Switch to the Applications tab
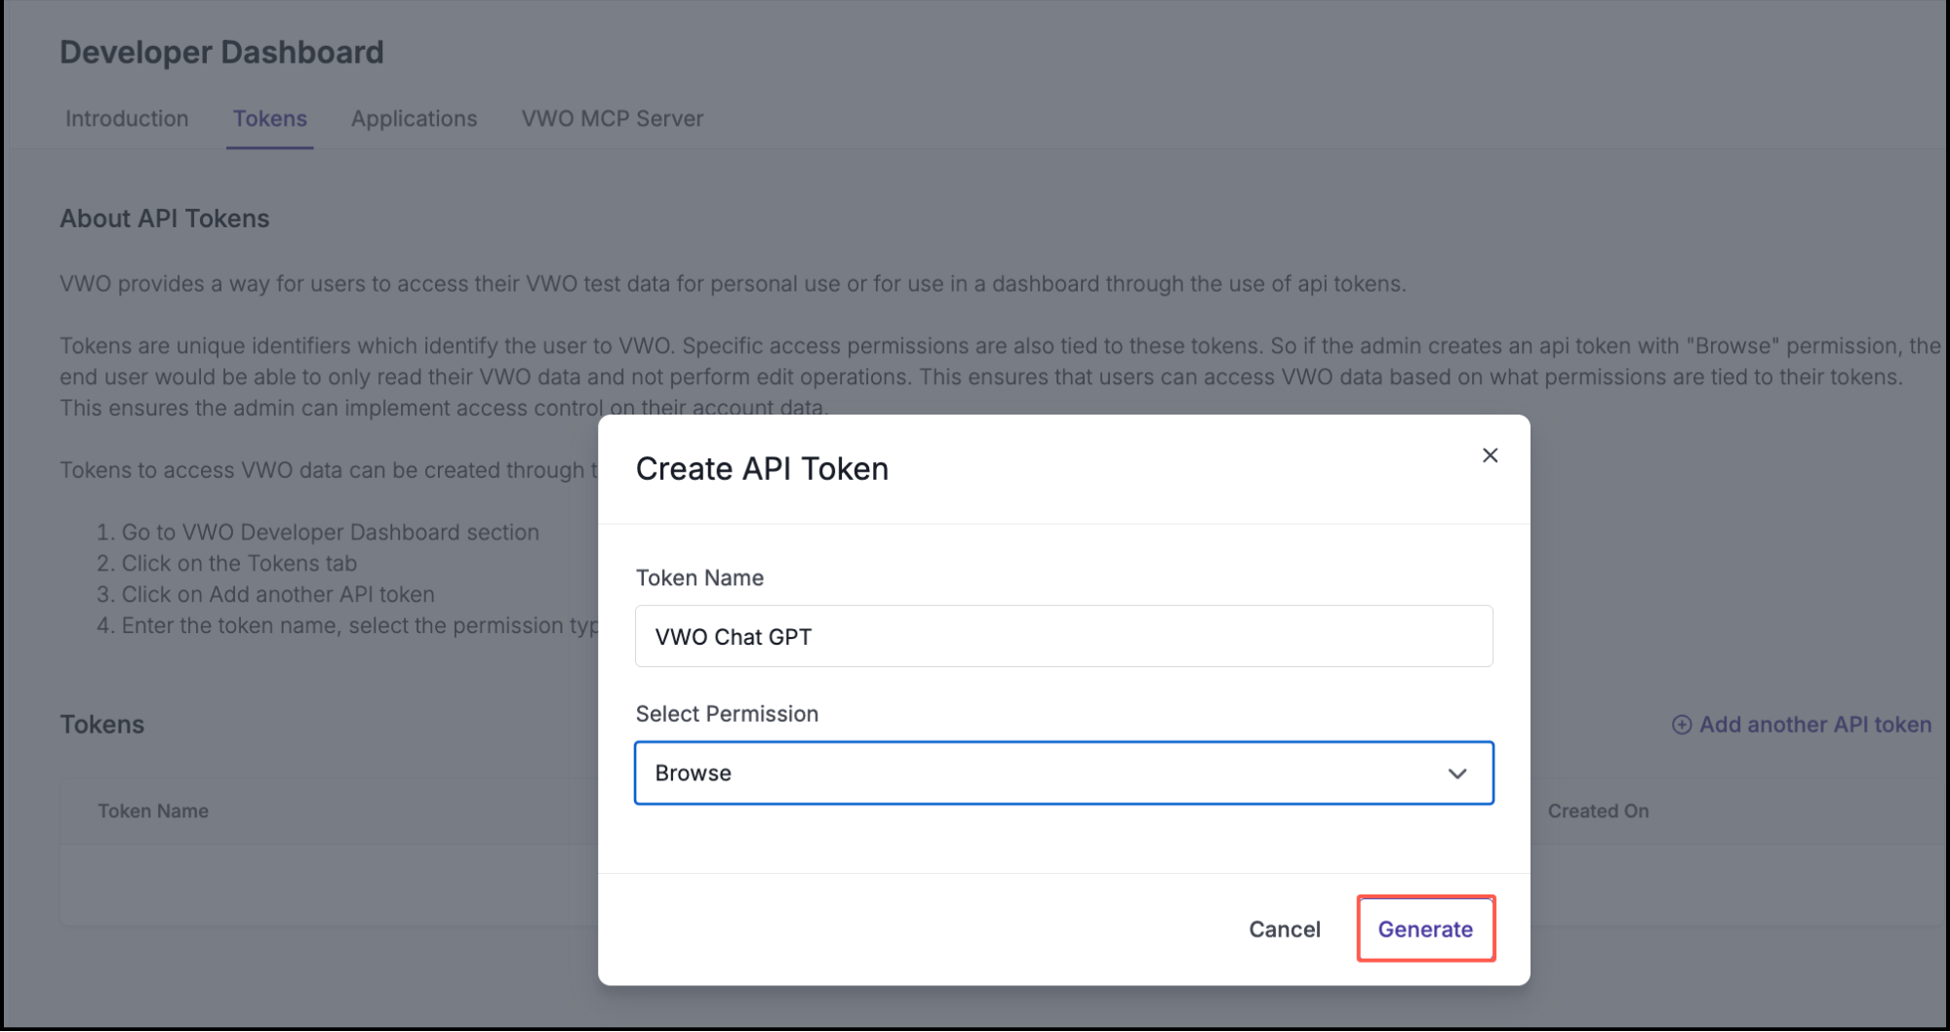This screenshot has height=1032, width=1950. (414, 118)
